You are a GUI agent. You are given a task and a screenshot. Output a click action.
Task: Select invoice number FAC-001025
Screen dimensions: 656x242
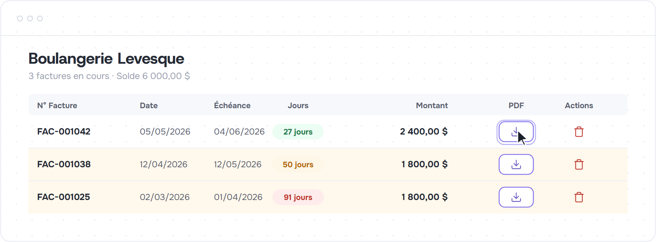tap(63, 197)
